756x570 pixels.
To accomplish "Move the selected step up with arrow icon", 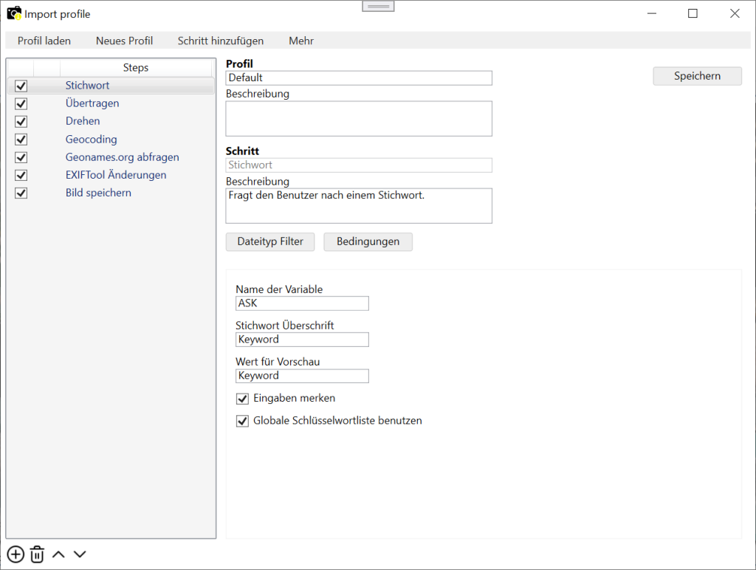I will (x=58, y=554).
